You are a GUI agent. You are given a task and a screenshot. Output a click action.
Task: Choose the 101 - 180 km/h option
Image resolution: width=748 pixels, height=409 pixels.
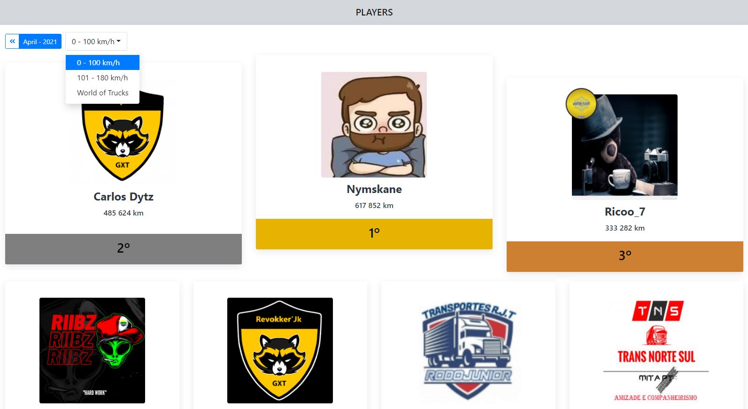102,77
